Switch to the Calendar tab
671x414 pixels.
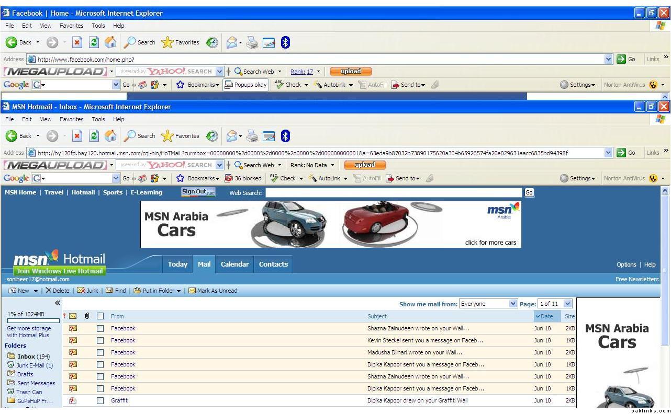point(234,264)
